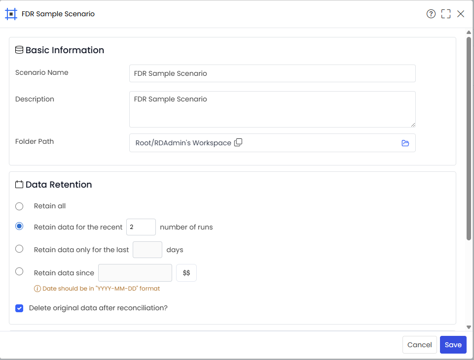Select the Retain all radio option
The height and width of the screenshot is (360, 474).
(19, 206)
